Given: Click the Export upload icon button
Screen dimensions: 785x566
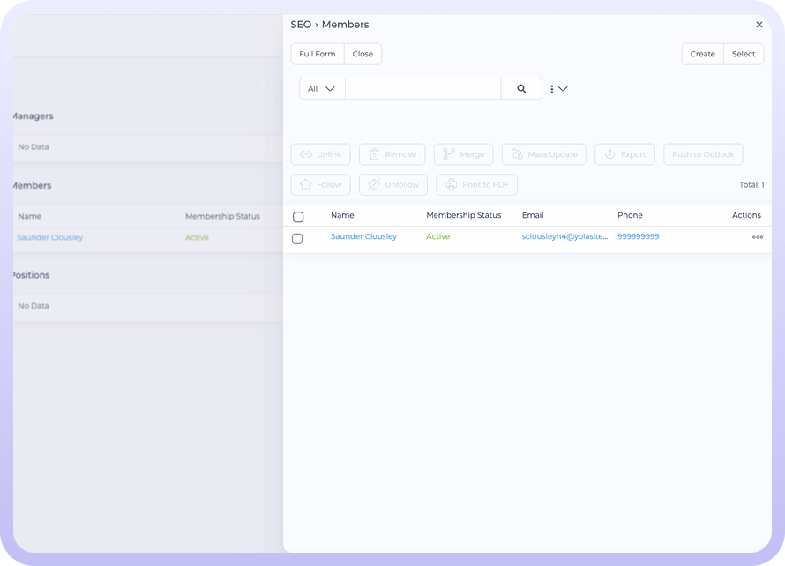Looking at the screenshot, I should pyautogui.click(x=624, y=154).
